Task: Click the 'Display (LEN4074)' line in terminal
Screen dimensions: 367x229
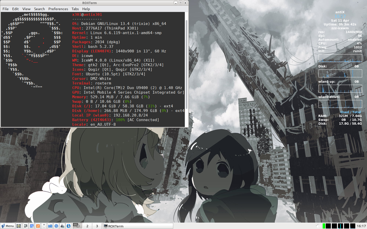Action: click(119, 51)
